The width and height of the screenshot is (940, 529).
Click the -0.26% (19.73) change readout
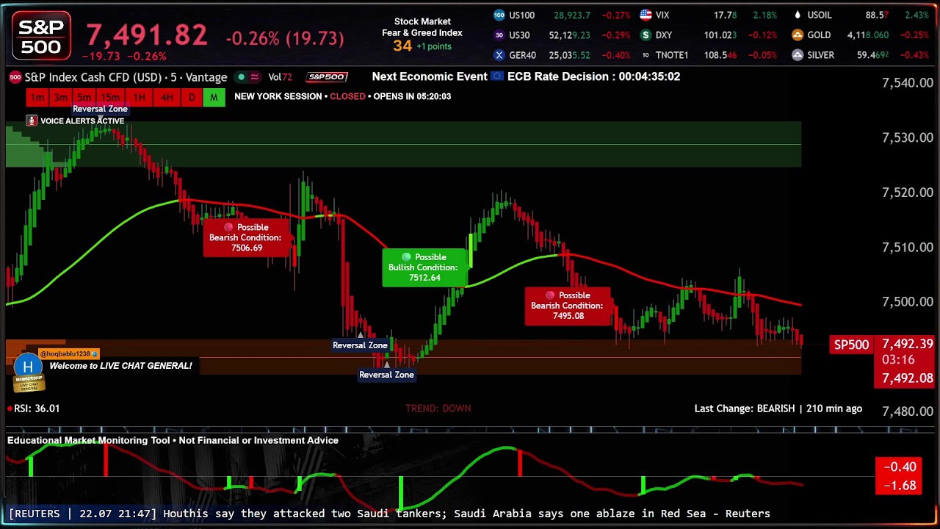tap(285, 38)
